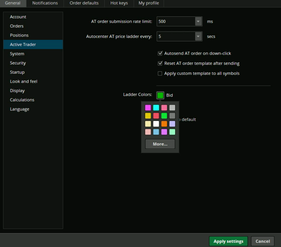
Task: Click the Apply settings button
Action: [228, 241]
